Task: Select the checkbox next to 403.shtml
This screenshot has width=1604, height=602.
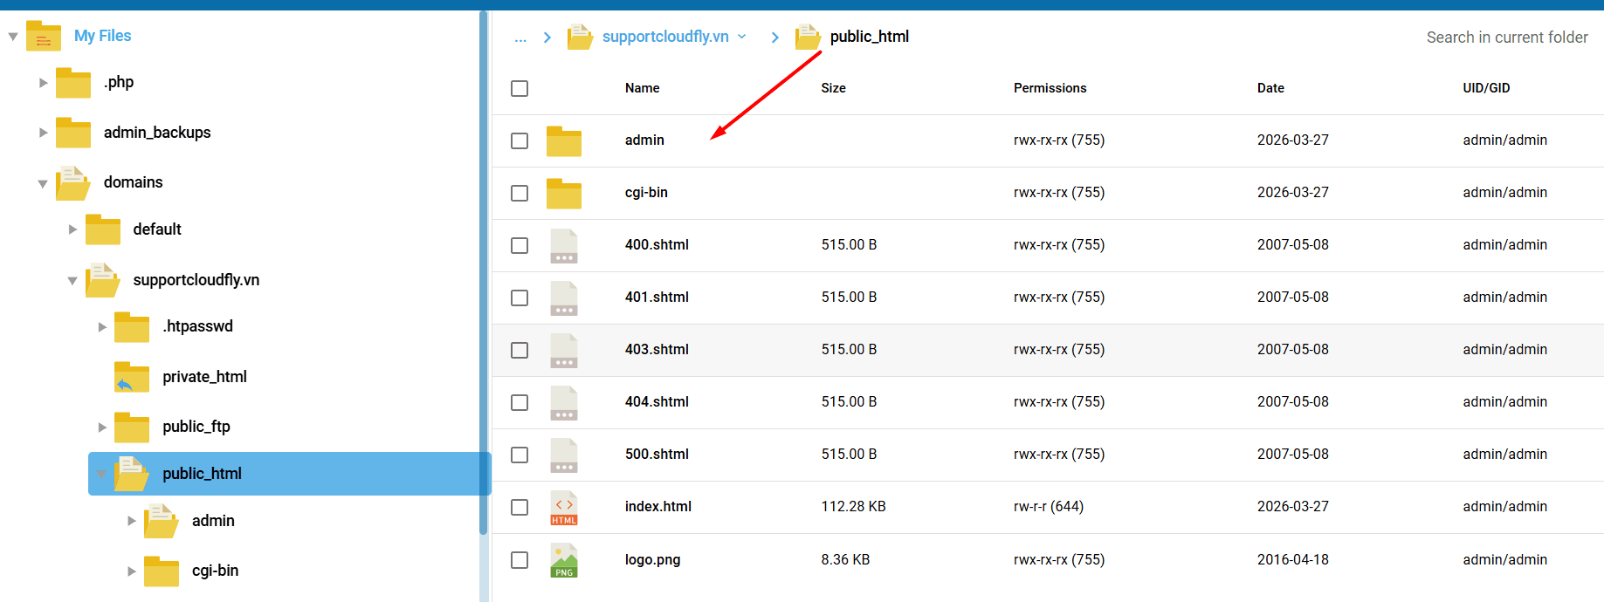Action: tap(520, 351)
